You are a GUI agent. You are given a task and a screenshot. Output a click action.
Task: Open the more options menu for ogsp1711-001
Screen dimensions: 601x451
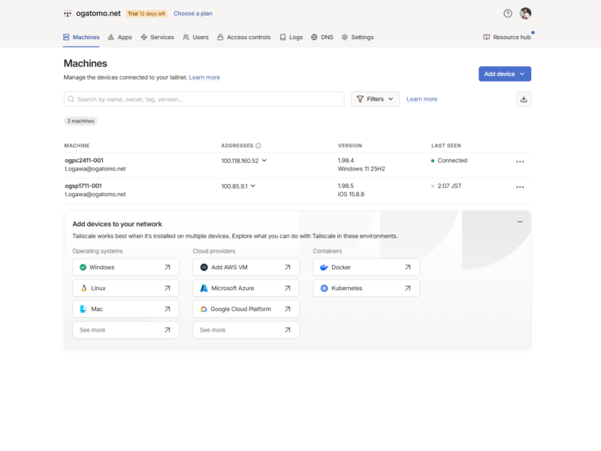(520, 187)
